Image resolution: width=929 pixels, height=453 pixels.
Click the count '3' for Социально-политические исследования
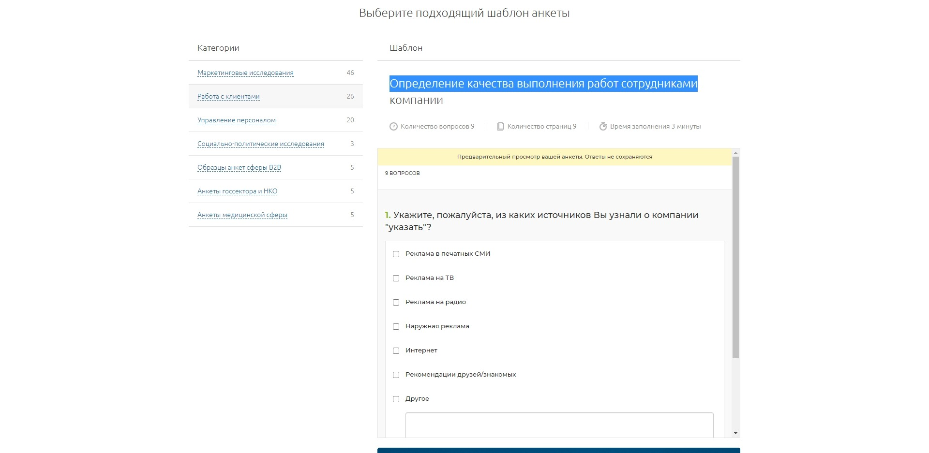pyautogui.click(x=352, y=144)
